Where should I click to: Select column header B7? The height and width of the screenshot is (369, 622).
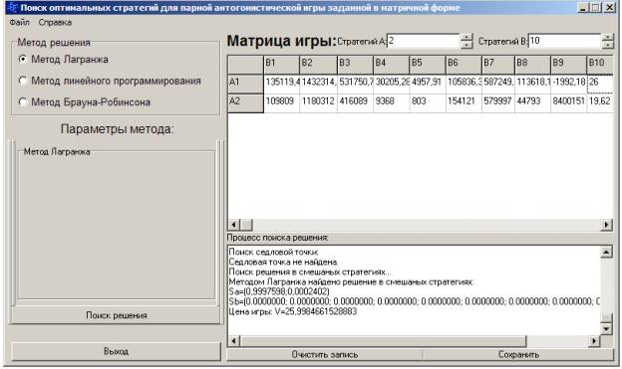(x=498, y=65)
